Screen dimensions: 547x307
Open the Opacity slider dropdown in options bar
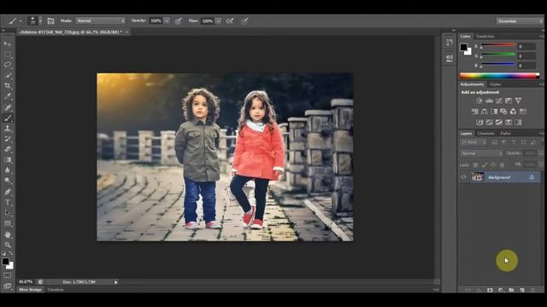point(167,20)
